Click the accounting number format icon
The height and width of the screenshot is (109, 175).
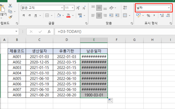[138, 15]
